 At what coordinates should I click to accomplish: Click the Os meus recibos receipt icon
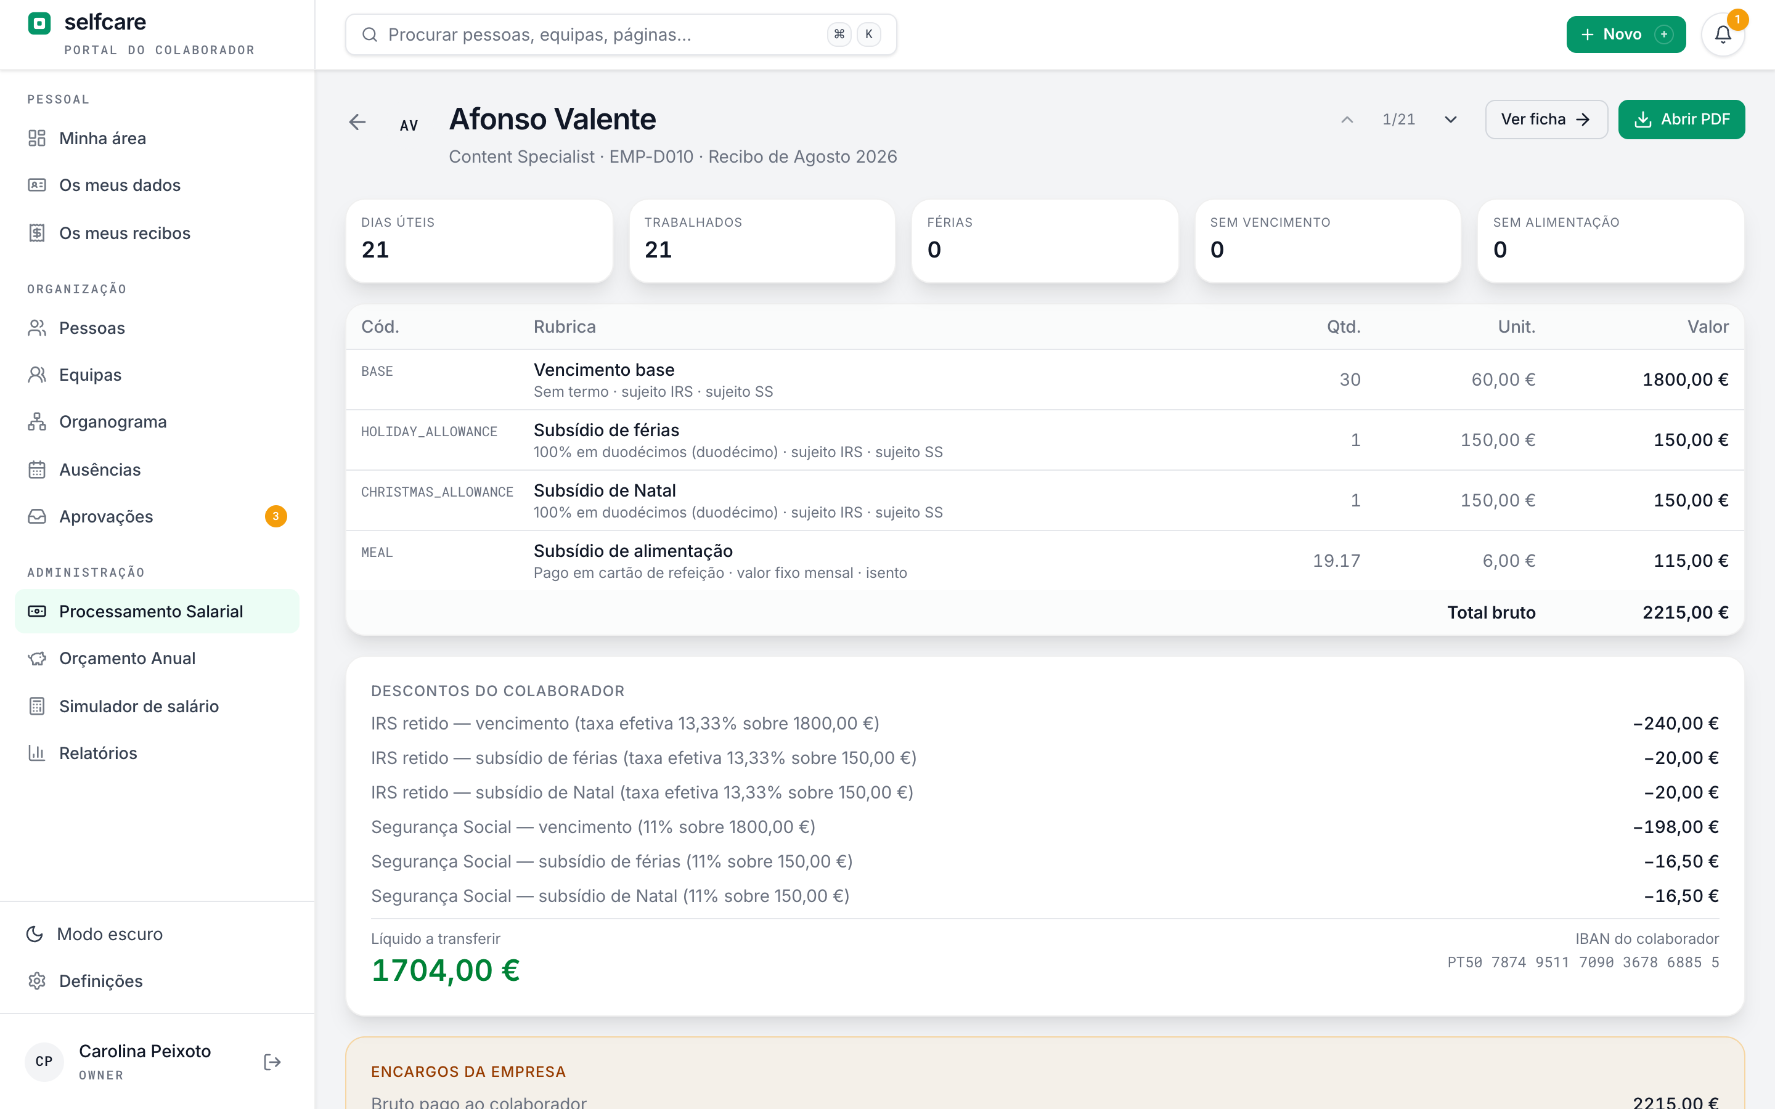[37, 232]
